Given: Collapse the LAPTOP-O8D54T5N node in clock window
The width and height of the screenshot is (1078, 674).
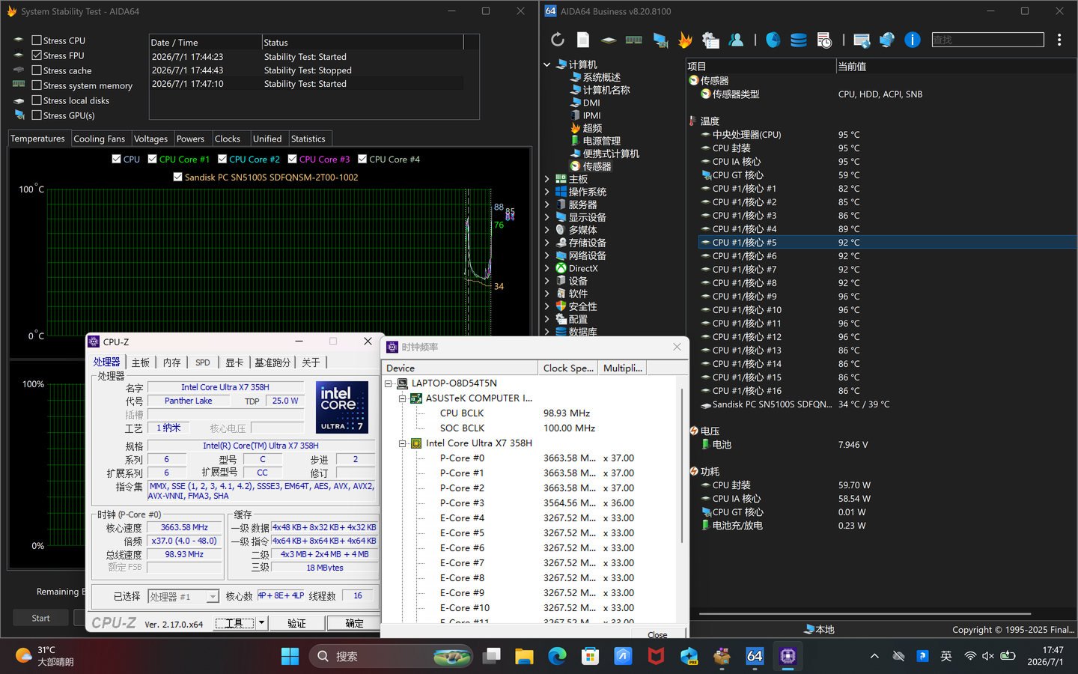Looking at the screenshot, I should 389,383.
